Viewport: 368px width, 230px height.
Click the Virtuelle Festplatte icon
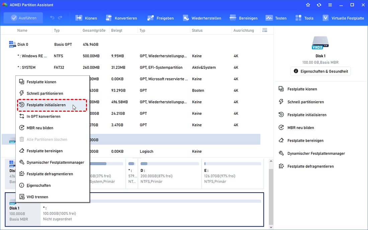coord(326,18)
